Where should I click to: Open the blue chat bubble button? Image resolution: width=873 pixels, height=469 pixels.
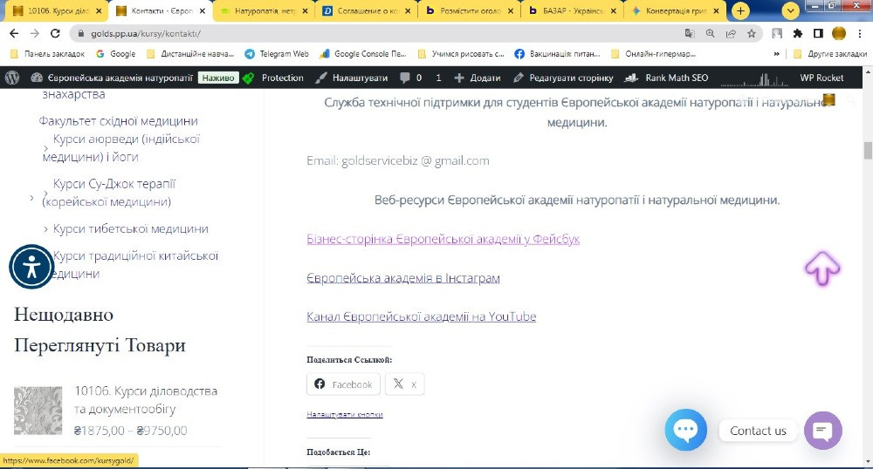tap(685, 430)
